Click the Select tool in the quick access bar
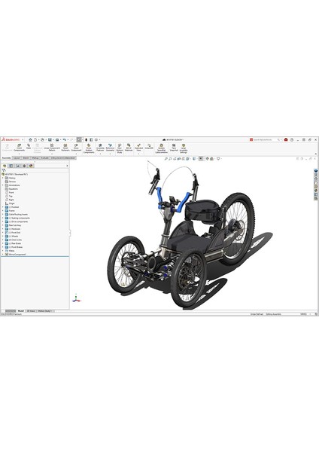This screenshot has width=319, height=452. [79, 139]
